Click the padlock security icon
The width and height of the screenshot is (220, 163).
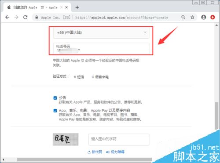tap(37, 17)
